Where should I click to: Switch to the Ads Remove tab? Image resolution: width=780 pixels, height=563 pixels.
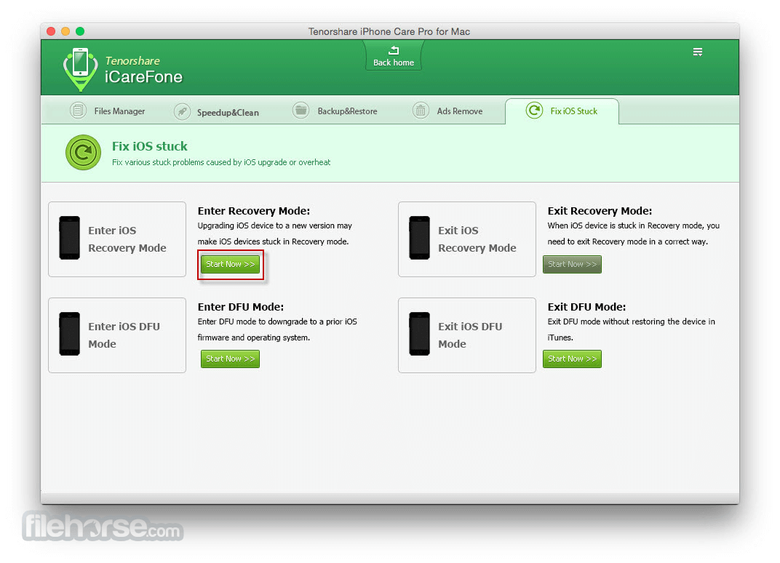tap(447, 111)
